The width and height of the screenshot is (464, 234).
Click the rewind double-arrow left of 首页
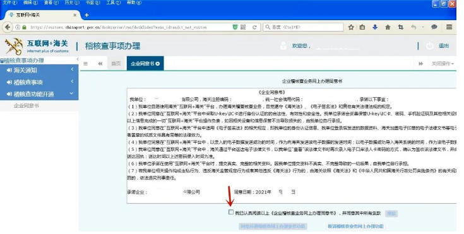point(100,64)
